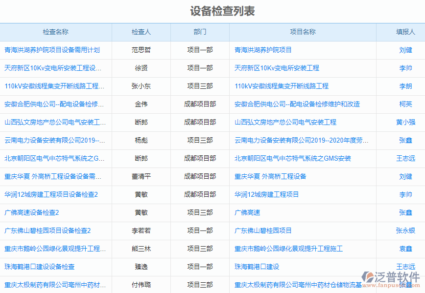Open link 青海洪湖养护院项目
Image resolution: width=425 pixels, height=293 pixels.
coord(265,50)
